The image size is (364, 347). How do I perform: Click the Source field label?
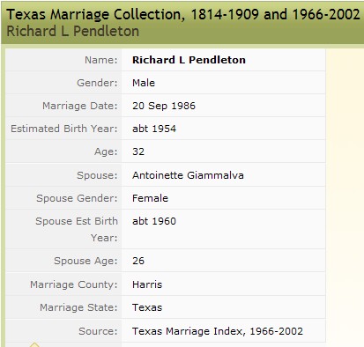coord(98,331)
